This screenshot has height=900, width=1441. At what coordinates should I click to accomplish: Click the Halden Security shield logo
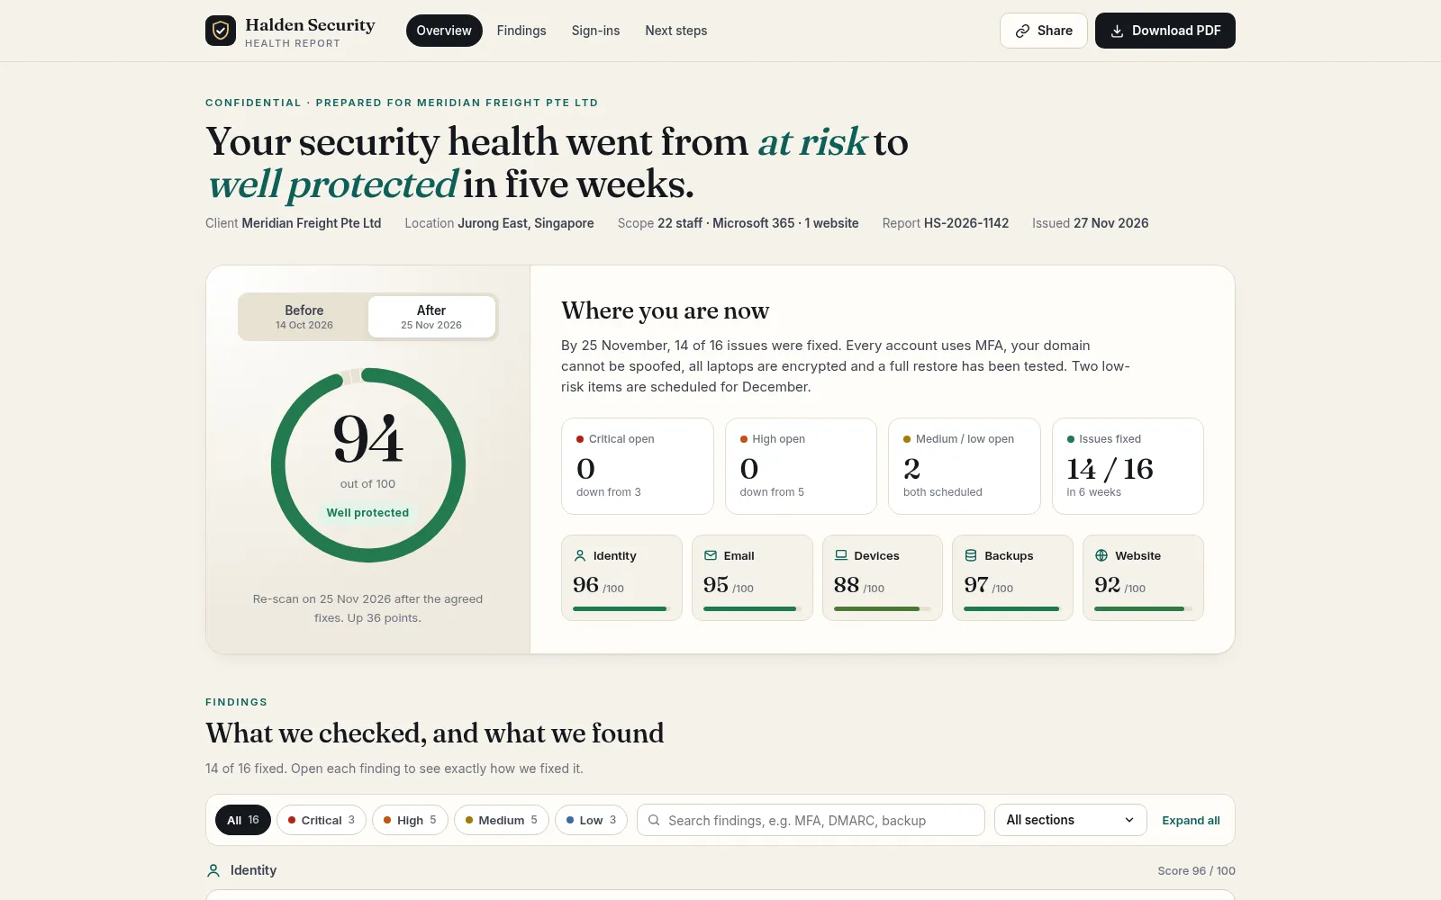pos(221,31)
